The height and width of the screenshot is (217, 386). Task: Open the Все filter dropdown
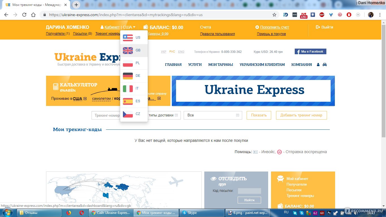(x=213, y=115)
